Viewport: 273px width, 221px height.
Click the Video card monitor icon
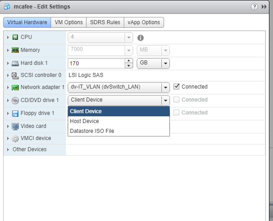coord(15,127)
